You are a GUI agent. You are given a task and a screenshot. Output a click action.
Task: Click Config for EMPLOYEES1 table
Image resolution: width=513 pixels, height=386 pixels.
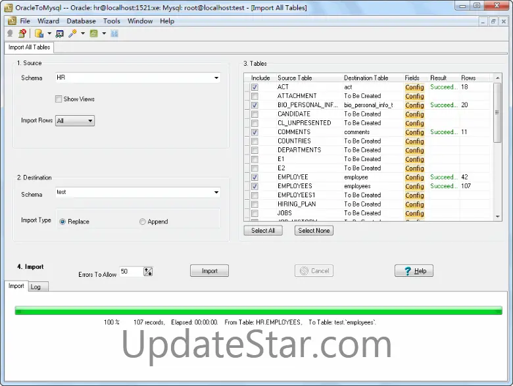(x=414, y=195)
